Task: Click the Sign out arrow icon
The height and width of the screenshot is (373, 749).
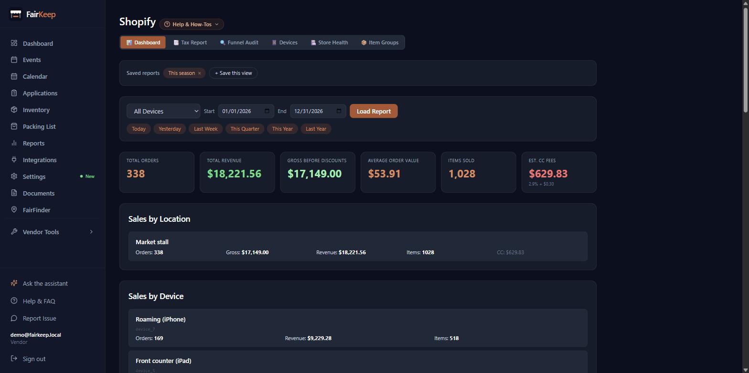Action: 14,359
